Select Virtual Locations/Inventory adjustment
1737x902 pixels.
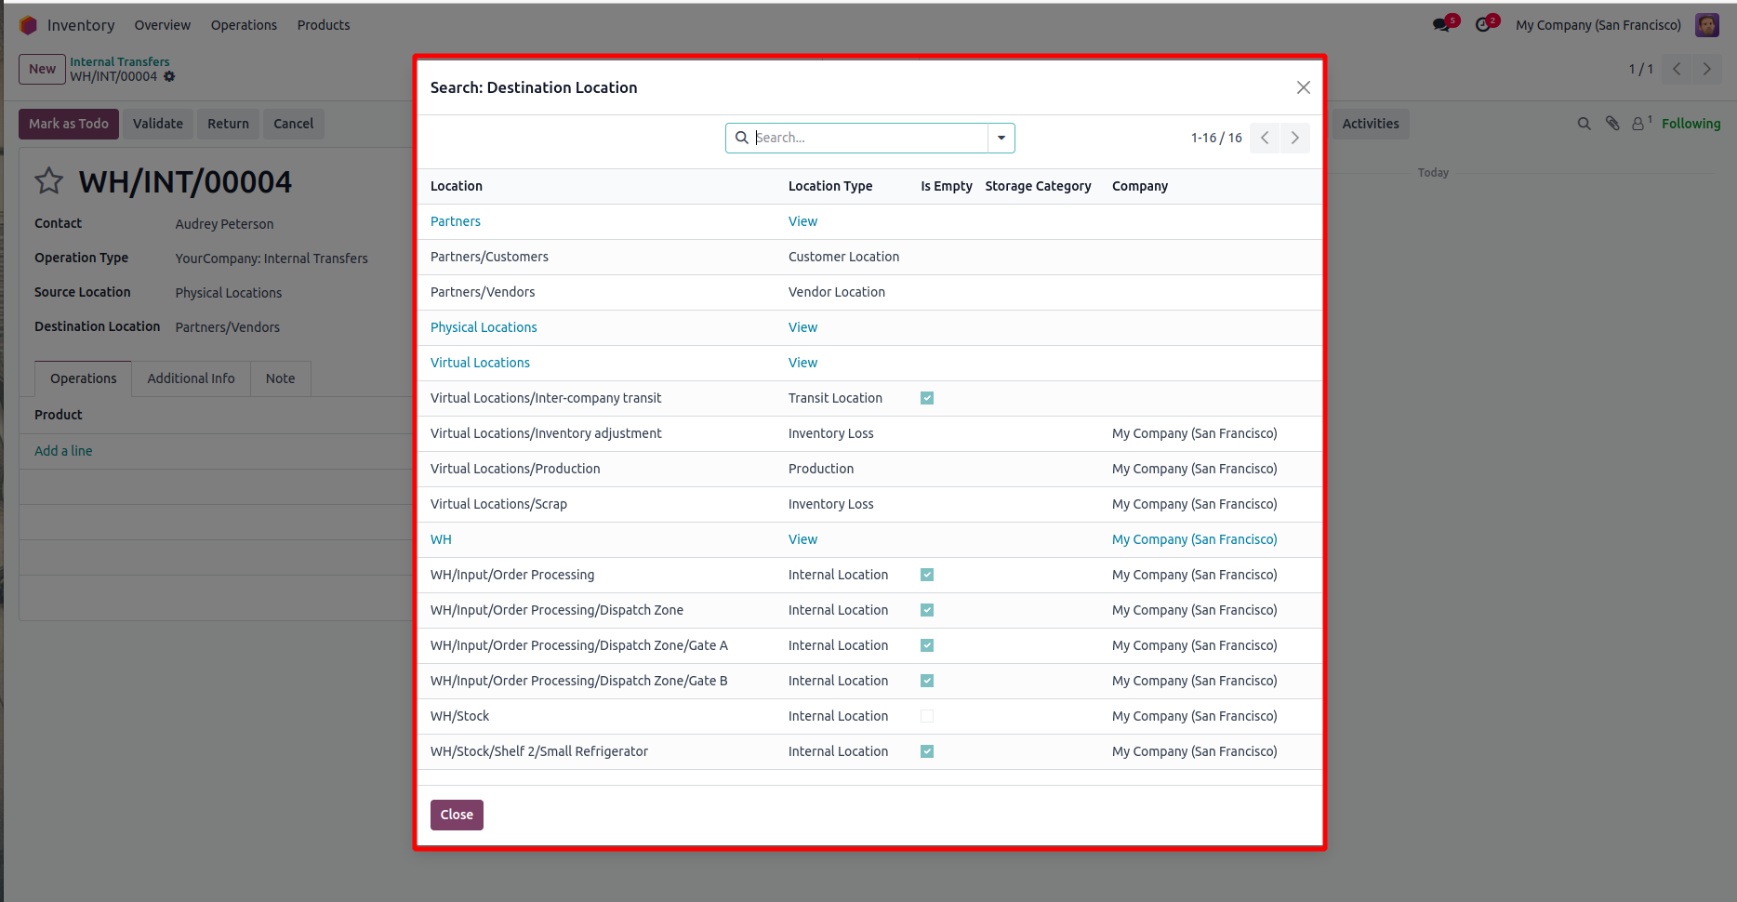point(869,433)
